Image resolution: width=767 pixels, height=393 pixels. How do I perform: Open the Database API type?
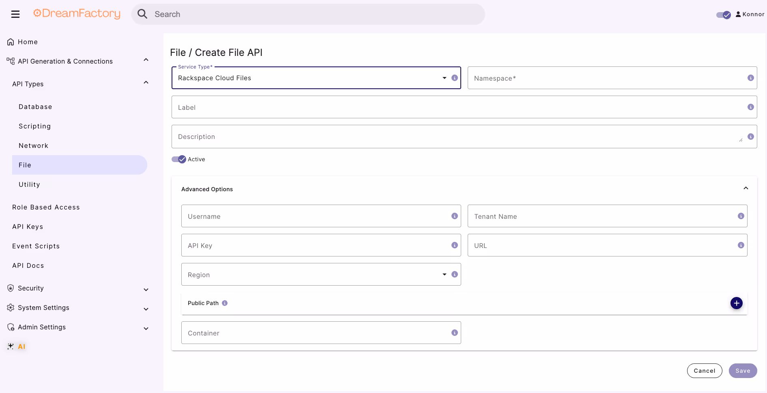point(79,107)
